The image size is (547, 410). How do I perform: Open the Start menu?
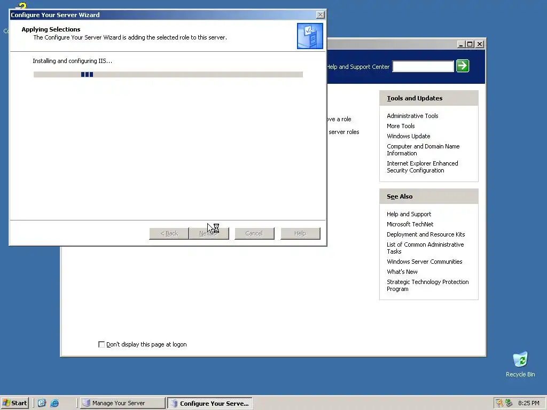[x=14, y=403]
